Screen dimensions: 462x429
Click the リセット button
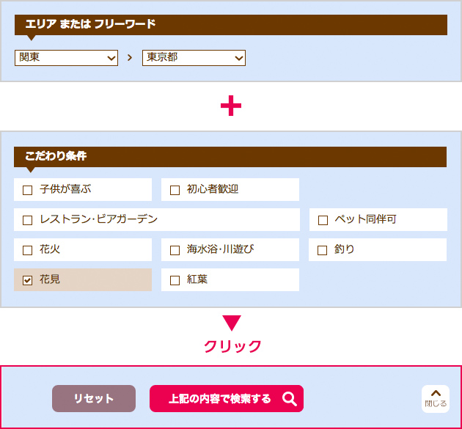(94, 399)
